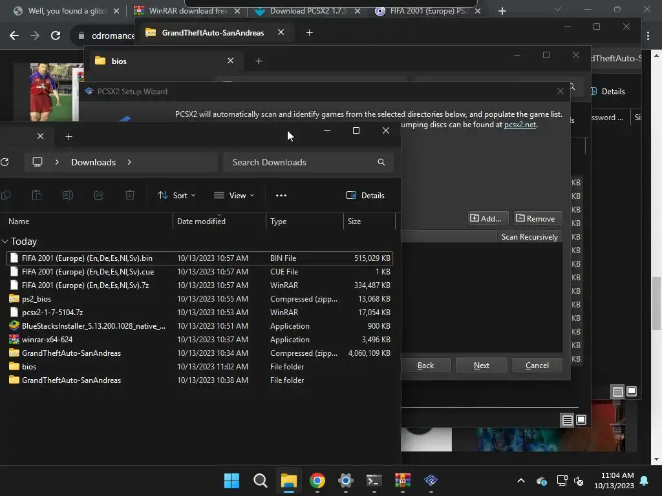The height and width of the screenshot is (496, 662).
Task: Click the Scan Recursively column header
Action: click(x=529, y=236)
